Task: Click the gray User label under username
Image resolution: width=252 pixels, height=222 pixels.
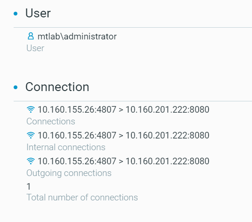Action: pyautogui.click(x=35, y=48)
